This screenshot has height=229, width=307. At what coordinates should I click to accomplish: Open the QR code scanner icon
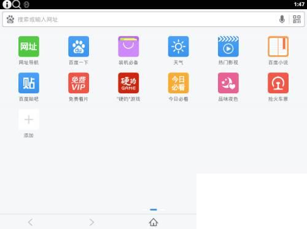tap(297, 19)
